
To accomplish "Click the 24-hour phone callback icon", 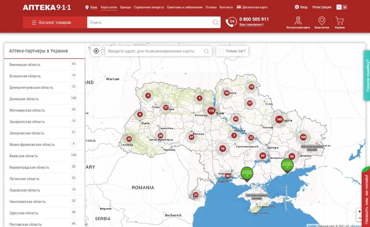I will pyautogui.click(x=231, y=22).
